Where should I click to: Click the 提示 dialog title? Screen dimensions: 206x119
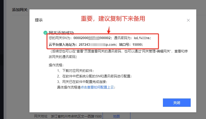[39, 20]
